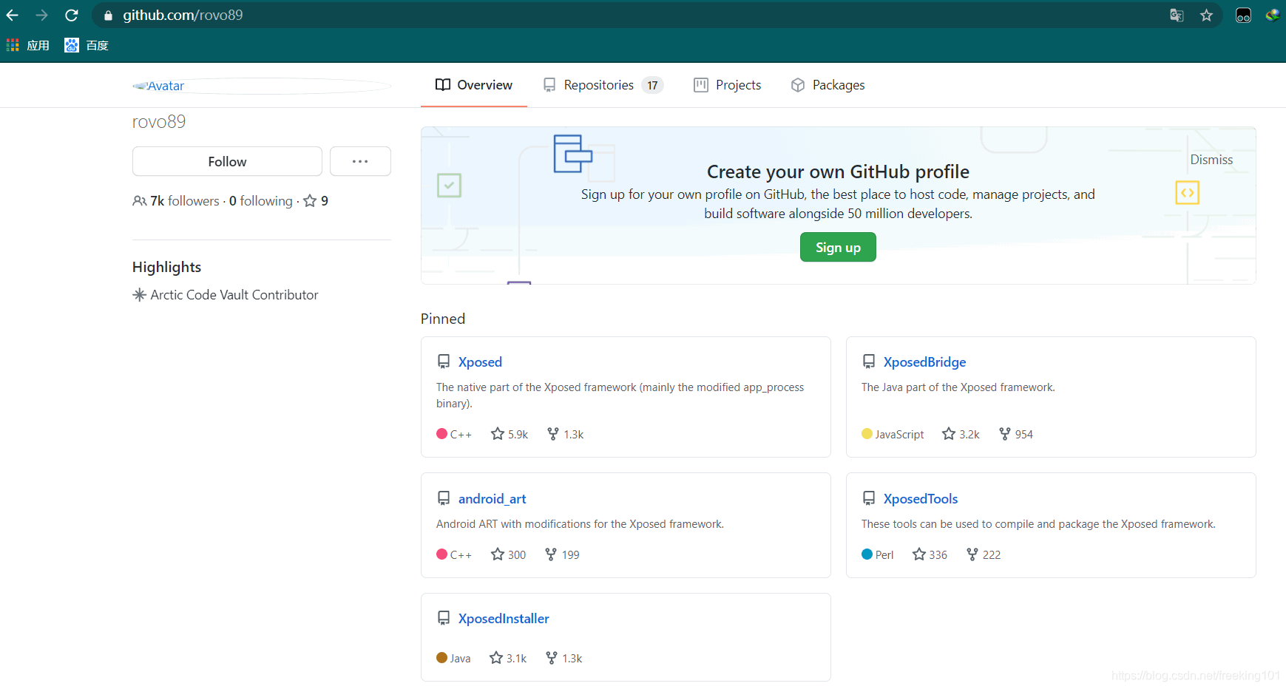Open the 9 starred repositories link

(x=316, y=201)
